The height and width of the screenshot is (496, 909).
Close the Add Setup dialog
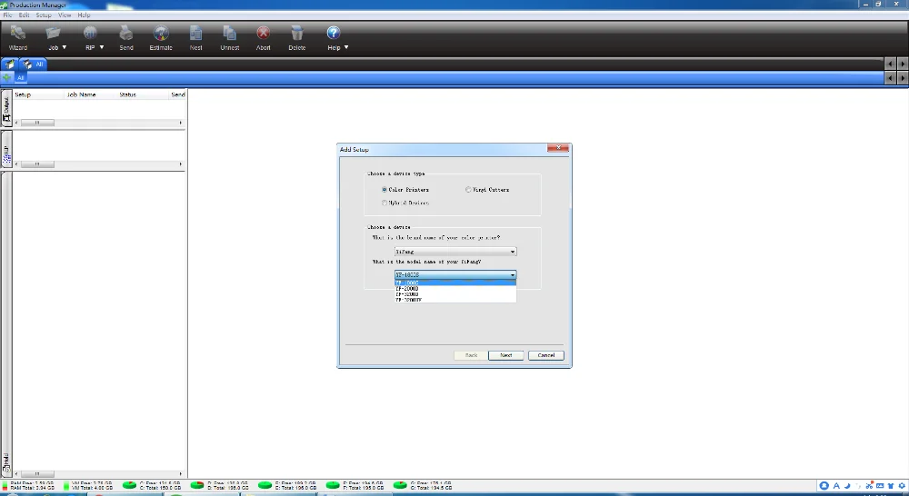(558, 148)
